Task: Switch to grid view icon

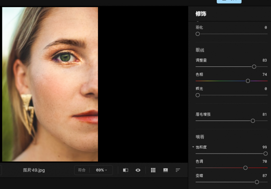Action: (153, 170)
